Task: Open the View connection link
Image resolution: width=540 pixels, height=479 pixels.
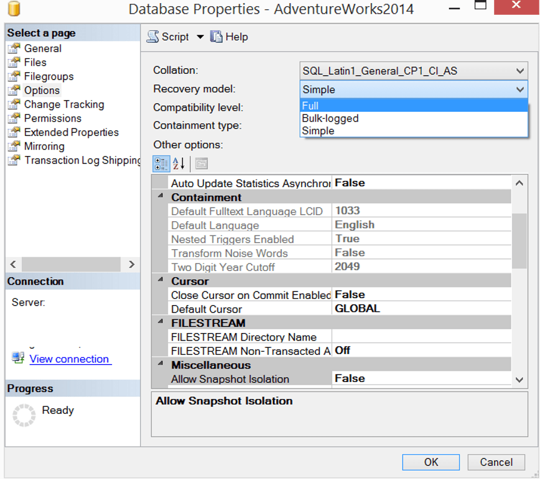Action: 69,358
